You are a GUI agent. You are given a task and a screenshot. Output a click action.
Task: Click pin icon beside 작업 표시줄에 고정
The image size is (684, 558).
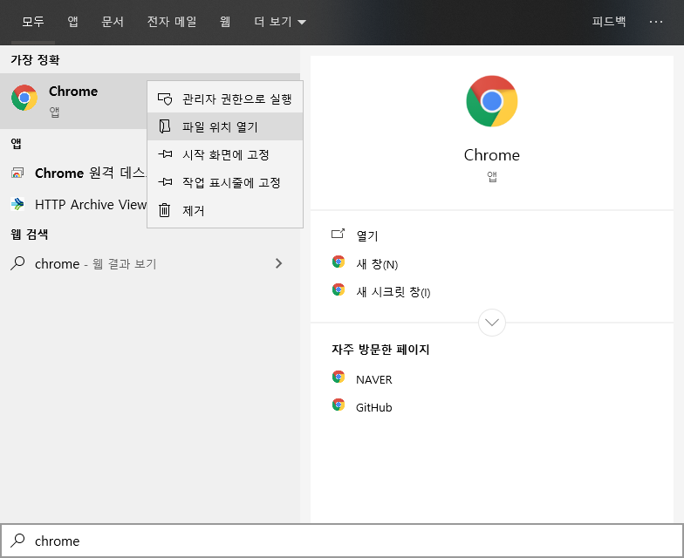pyautogui.click(x=165, y=181)
